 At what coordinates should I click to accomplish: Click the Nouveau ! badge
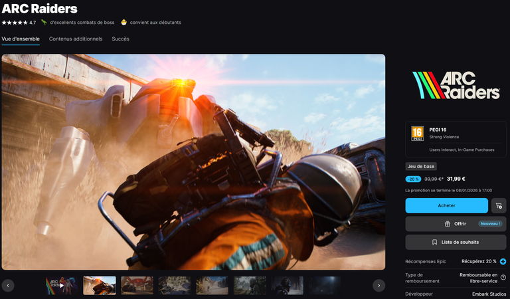[491, 224]
